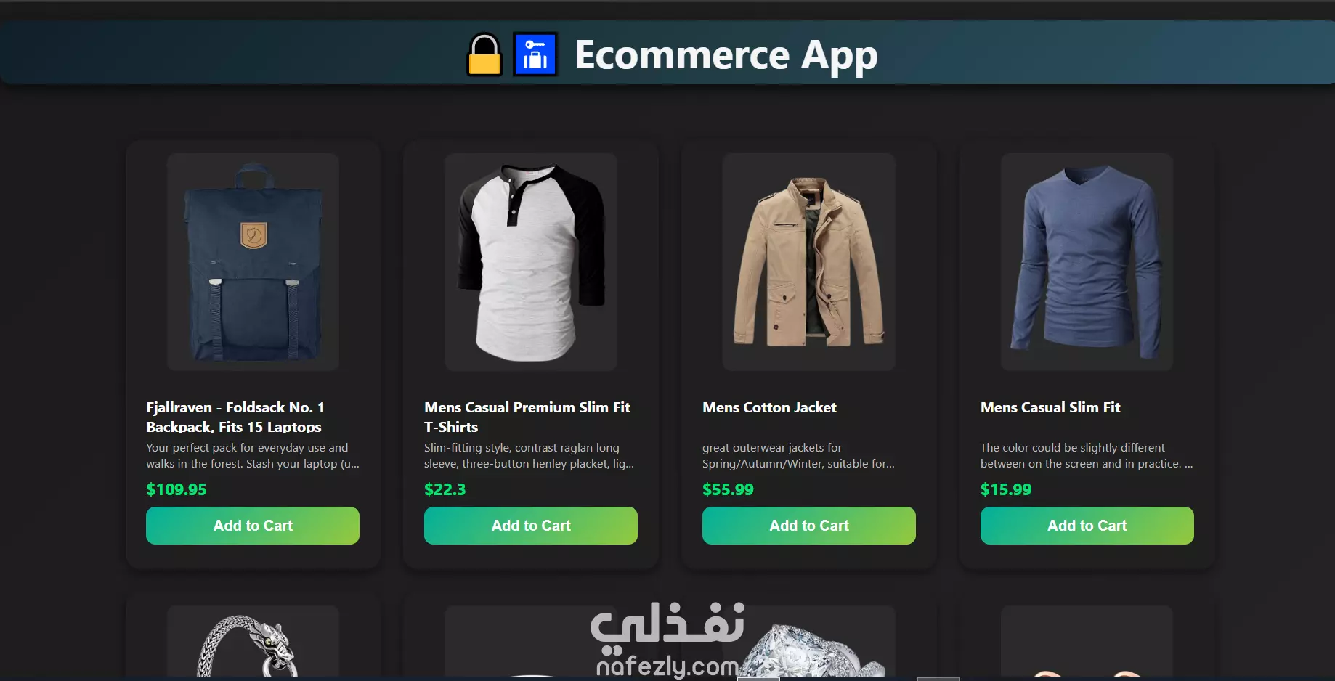1335x681 pixels.
Task: Select the blue long-sleeve shirt image
Action: coord(1087,262)
